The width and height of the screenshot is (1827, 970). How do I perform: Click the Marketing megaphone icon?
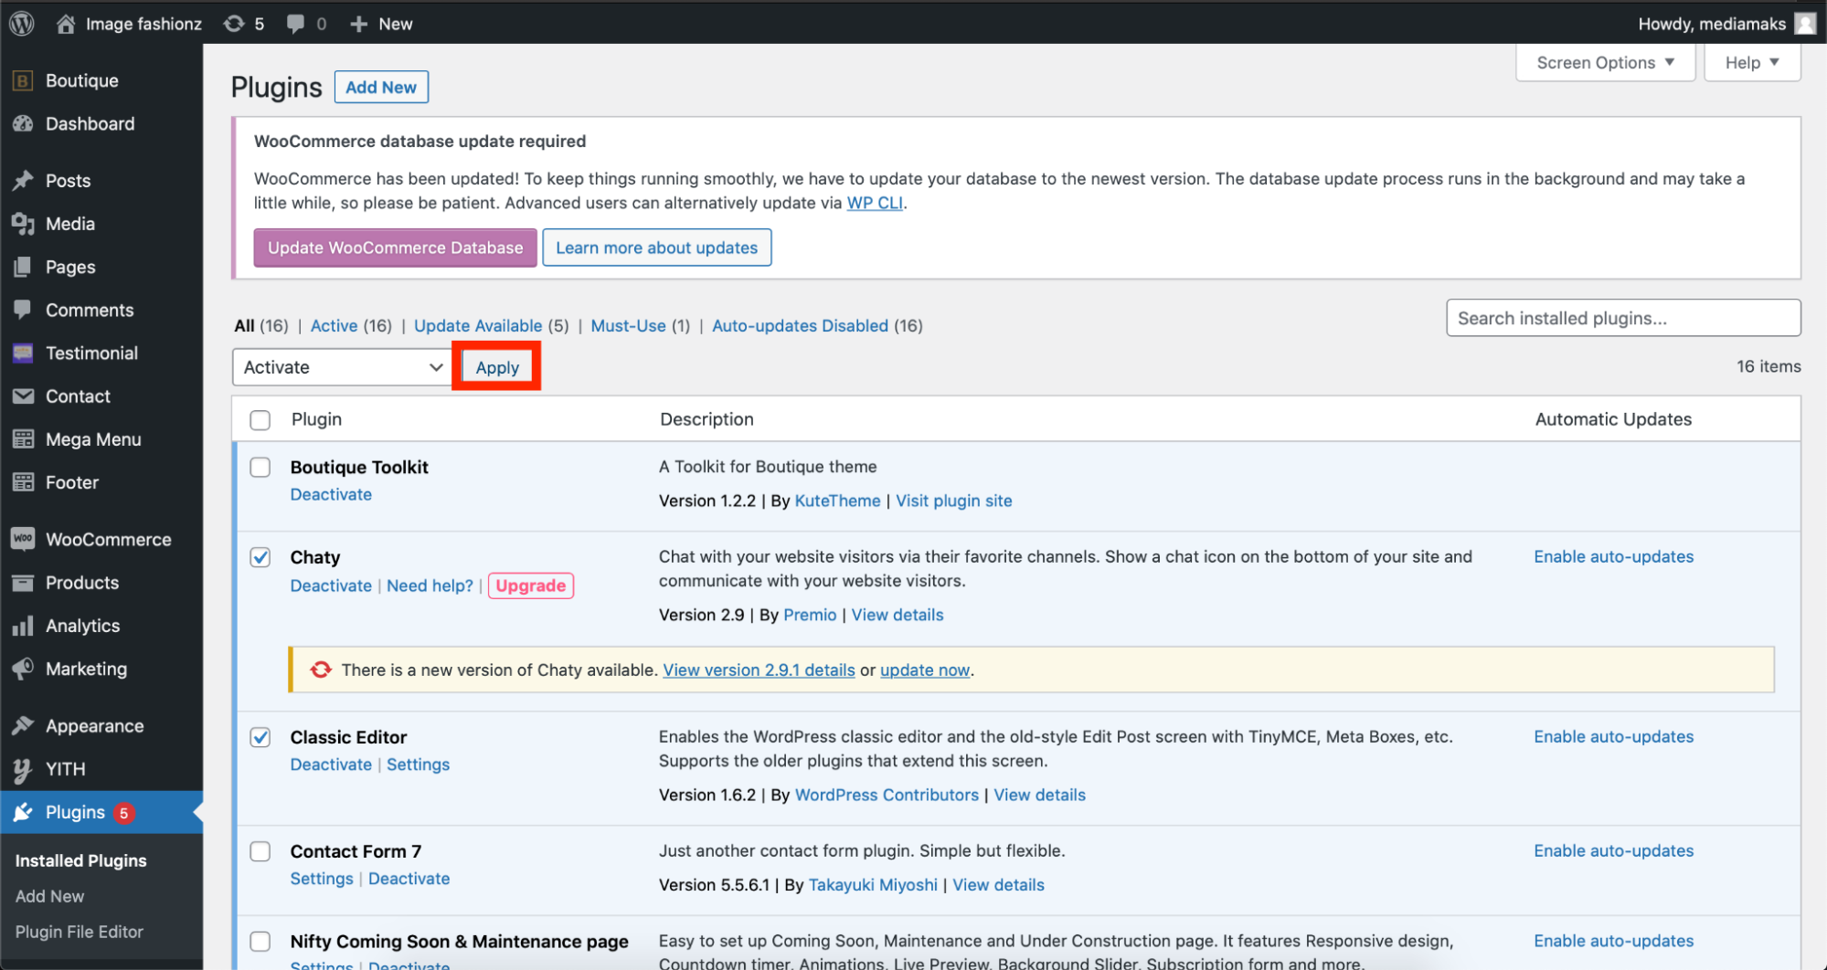[23, 669]
